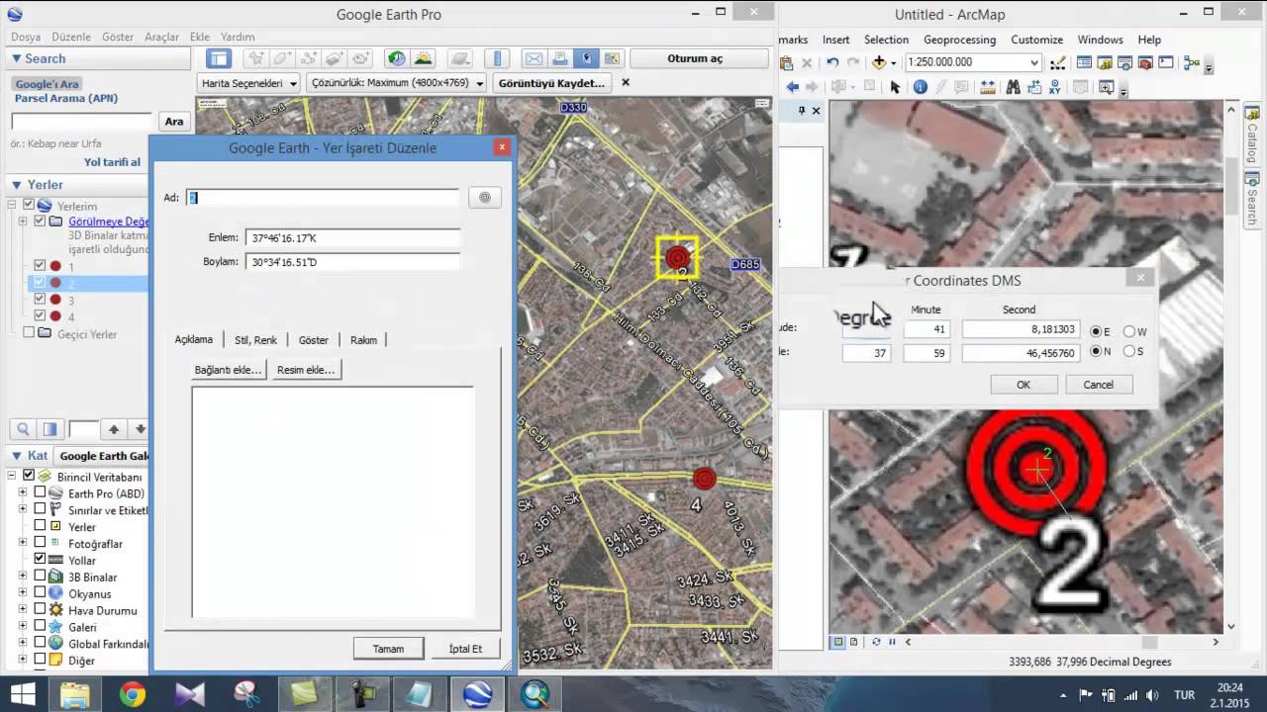Open the Çözünürlük Maximum resolution dropdown
Image resolution: width=1267 pixels, height=712 pixels.
(x=396, y=83)
